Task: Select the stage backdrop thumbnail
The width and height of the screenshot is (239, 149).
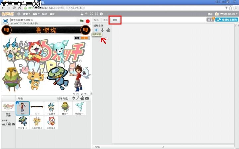Action: (x=8, y=106)
